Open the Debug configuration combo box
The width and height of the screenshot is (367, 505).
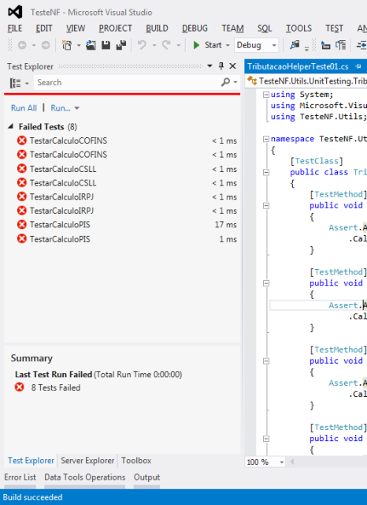coord(257,45)
